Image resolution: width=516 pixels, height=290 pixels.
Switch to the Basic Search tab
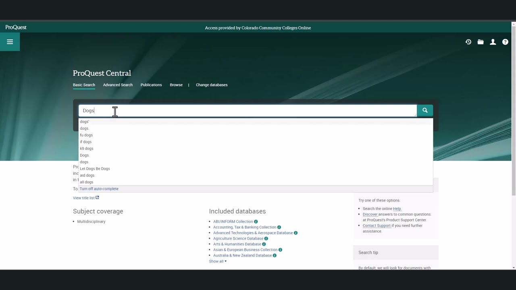[x=84, y=85]
